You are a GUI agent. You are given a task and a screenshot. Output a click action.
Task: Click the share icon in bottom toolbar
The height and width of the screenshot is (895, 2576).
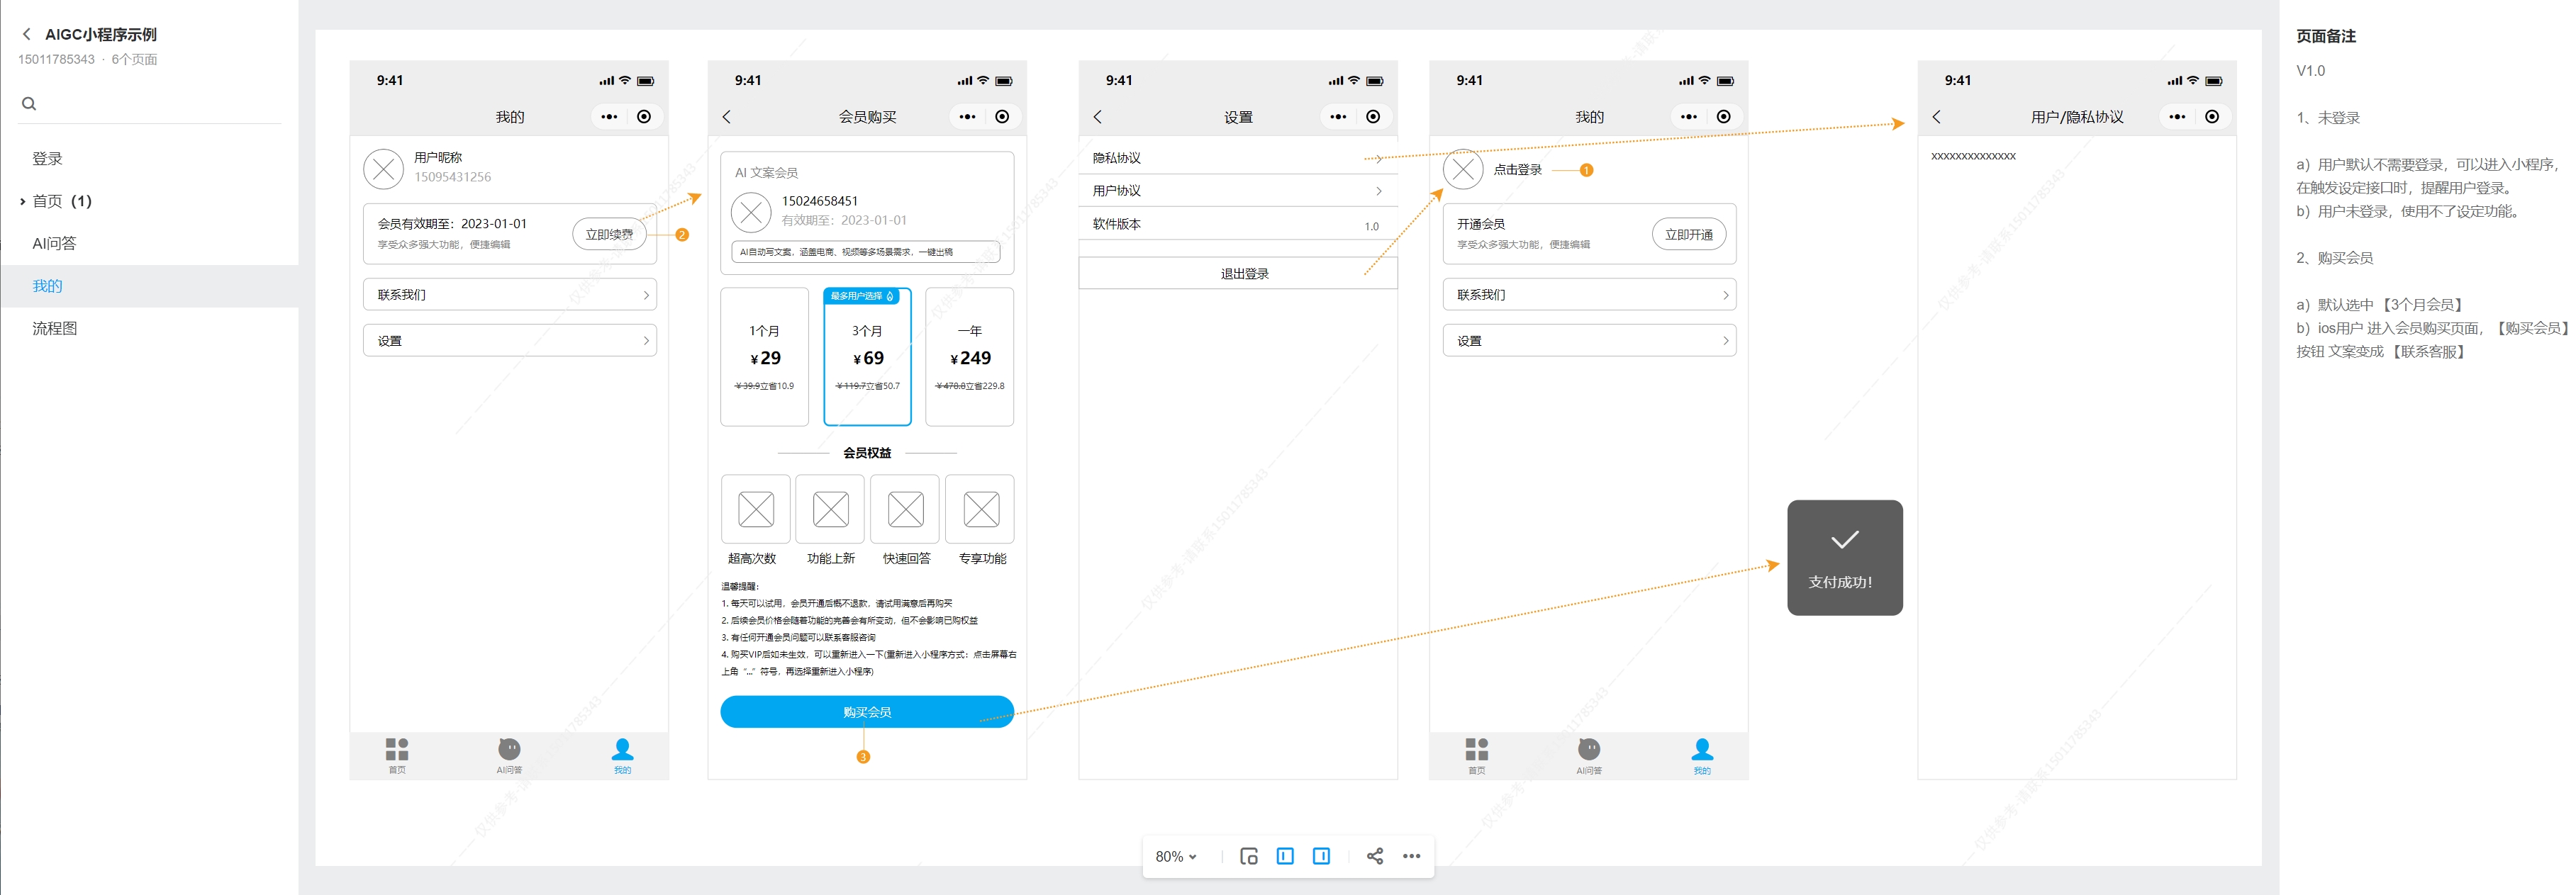[x=1375, y=856]
